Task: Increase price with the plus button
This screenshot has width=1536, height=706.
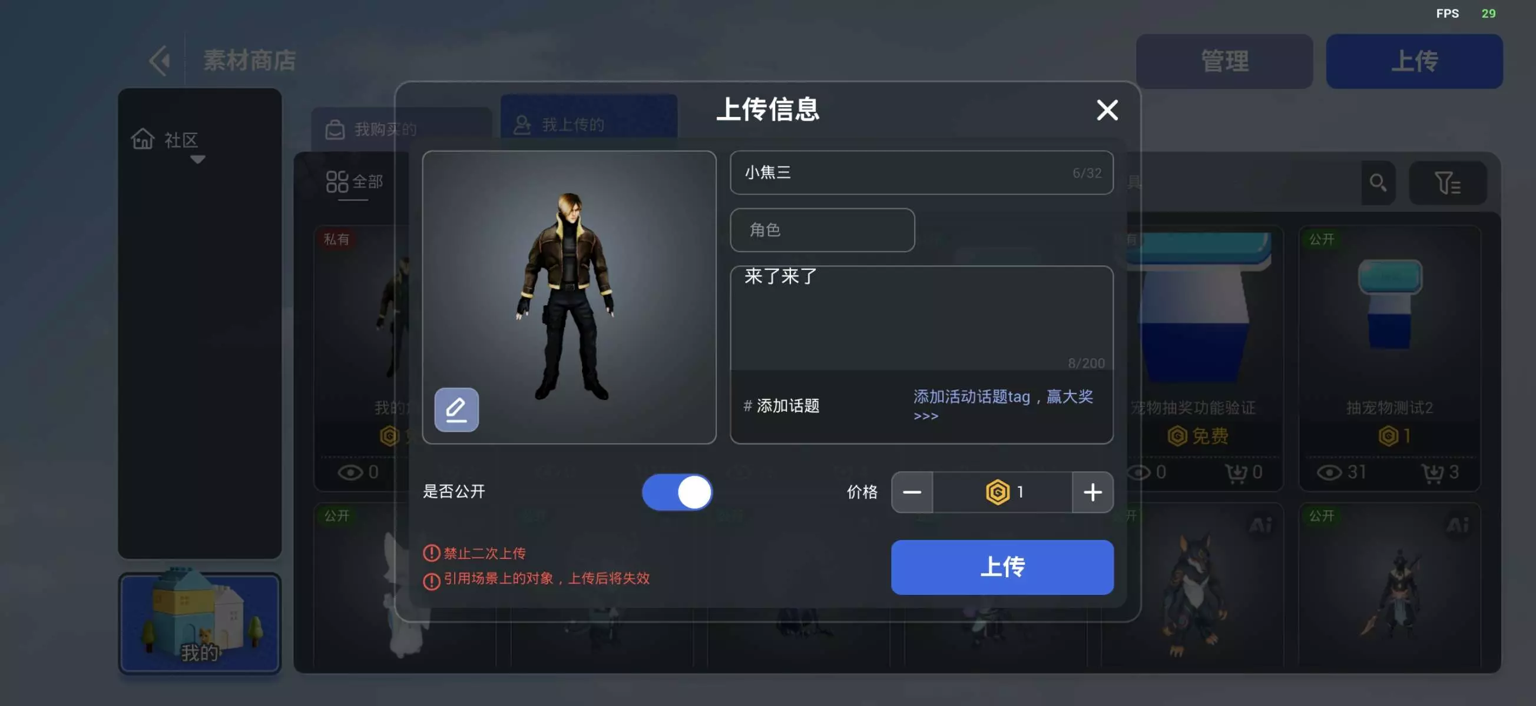Action: click(x=1093, y=492)
